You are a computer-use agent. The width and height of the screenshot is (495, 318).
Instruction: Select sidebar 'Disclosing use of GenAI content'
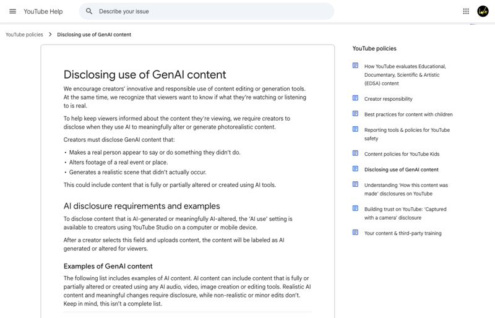401,170
